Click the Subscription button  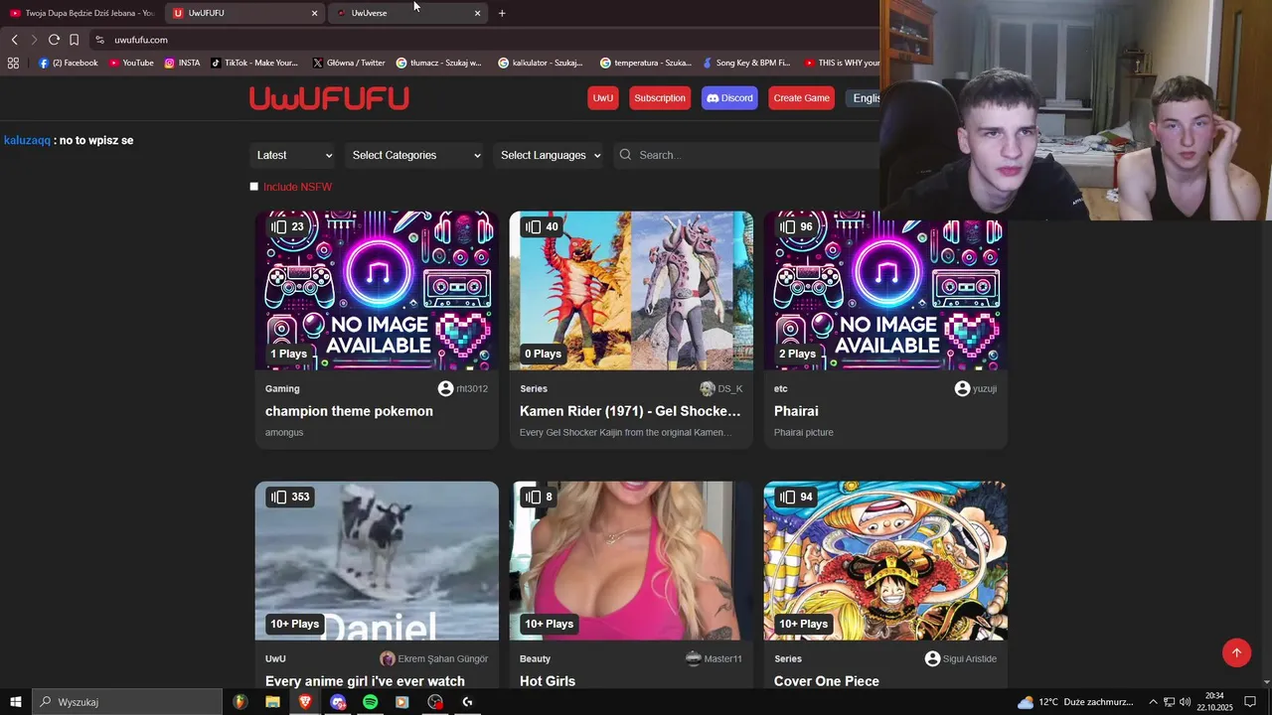coord(660,98)
